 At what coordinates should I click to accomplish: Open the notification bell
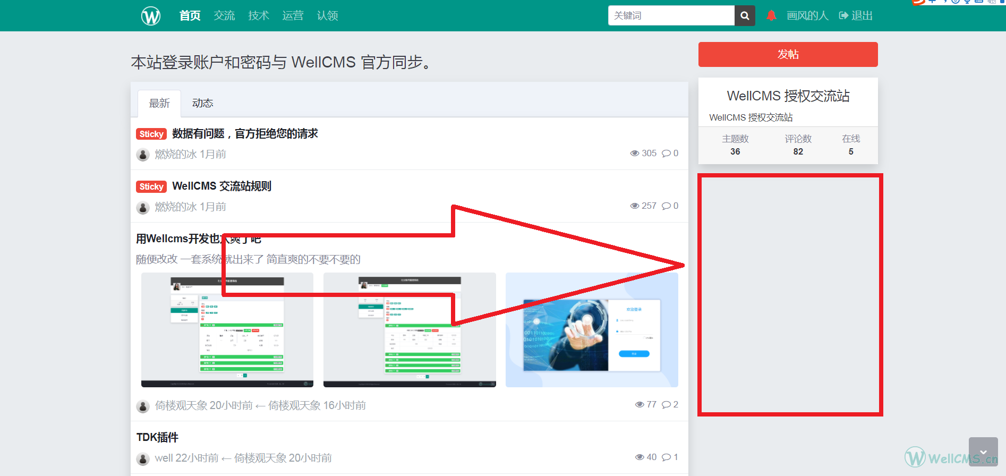click(771, 15)
